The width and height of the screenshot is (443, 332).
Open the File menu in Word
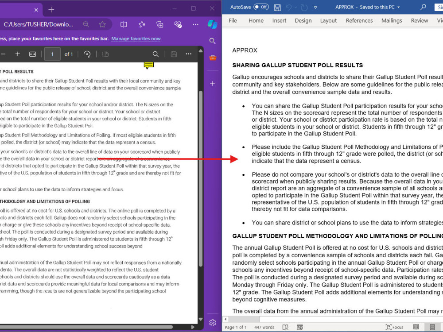[x=233, y=21]
